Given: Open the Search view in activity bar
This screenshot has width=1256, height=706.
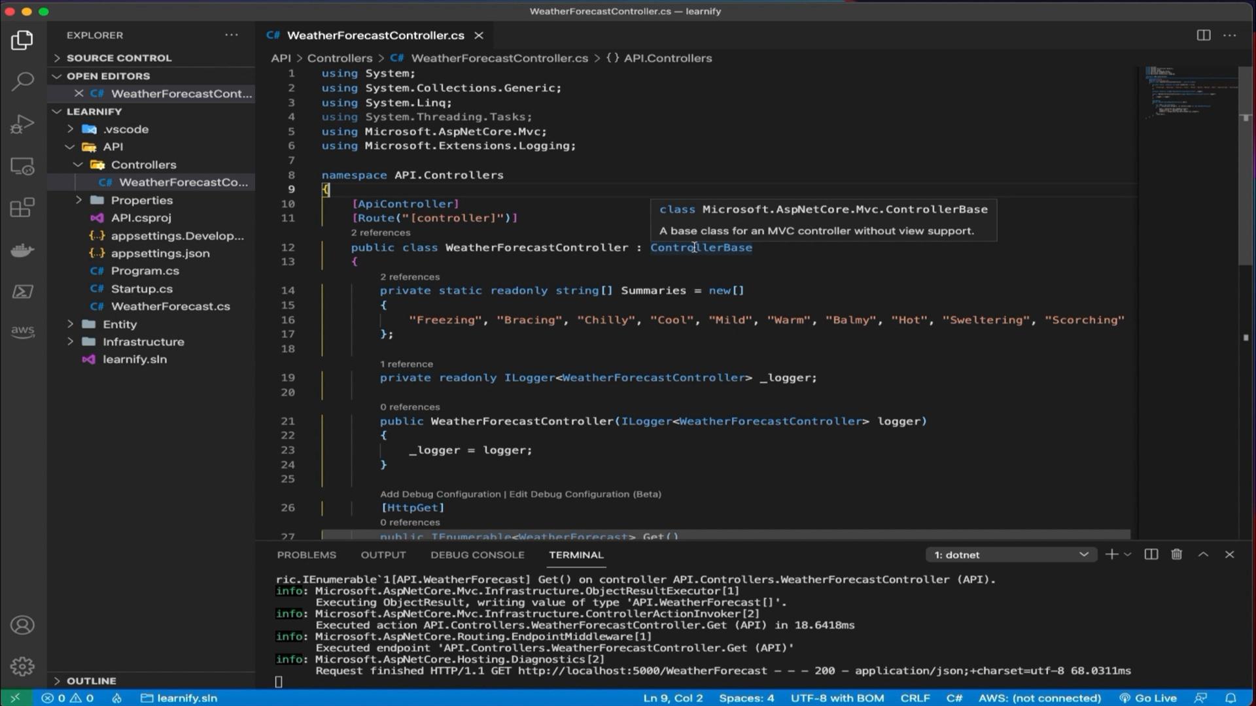Looking at the screenshot, I should point(22,82).
